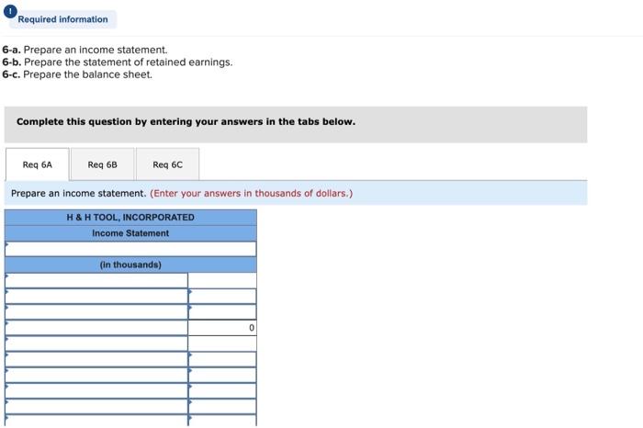Open the Req 6A tab
The height and width of the screenshot is (428, 643).
(38, 164)
